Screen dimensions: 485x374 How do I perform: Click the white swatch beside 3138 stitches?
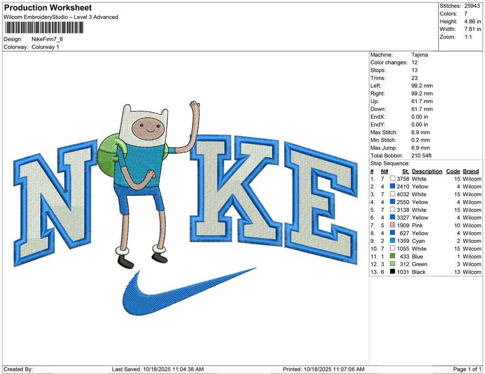pyautogui.click(x=392, y=210)
